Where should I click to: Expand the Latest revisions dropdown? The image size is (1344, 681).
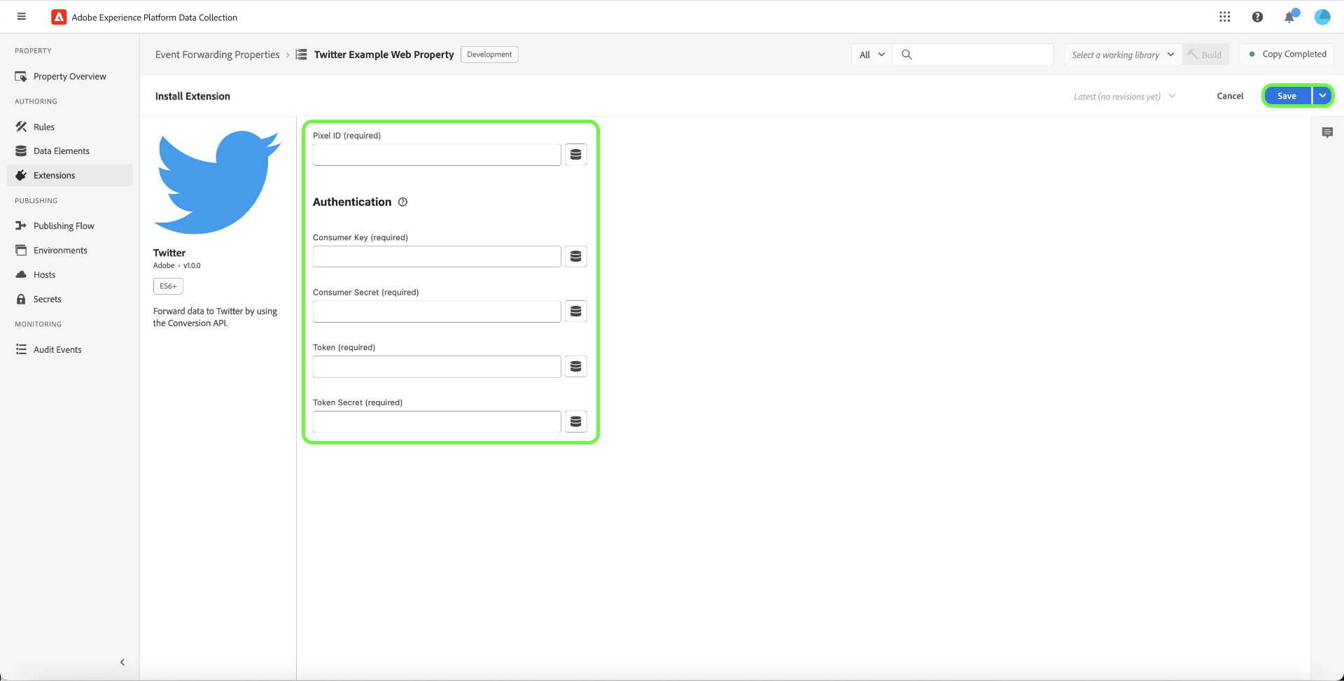click(1124, 97)
